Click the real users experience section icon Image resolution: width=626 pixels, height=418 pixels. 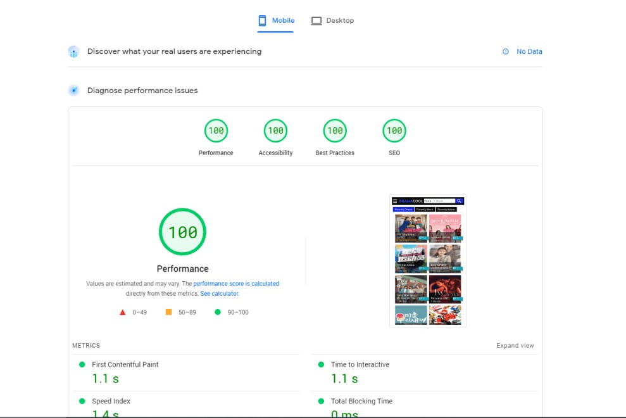pos(73,52)
